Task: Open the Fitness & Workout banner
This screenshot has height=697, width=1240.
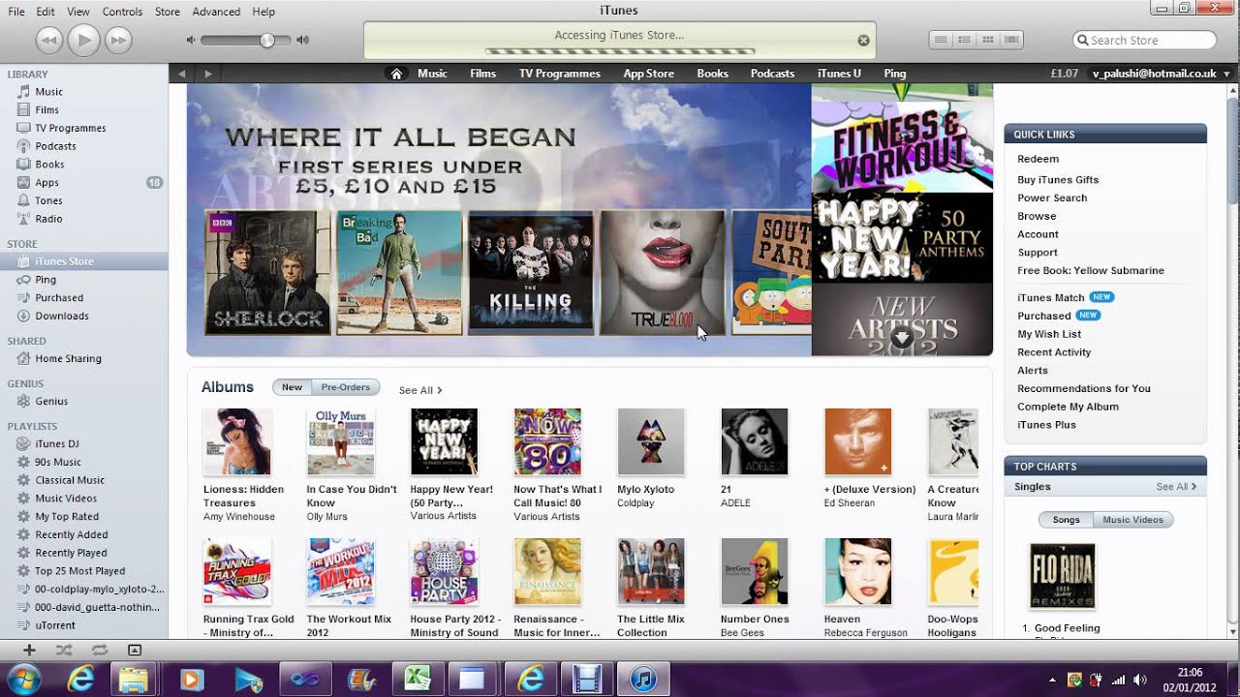Action: pos(902,144)
